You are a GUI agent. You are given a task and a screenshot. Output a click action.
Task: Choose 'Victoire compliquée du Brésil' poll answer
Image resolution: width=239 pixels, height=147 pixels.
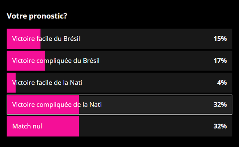pos(119,60)
